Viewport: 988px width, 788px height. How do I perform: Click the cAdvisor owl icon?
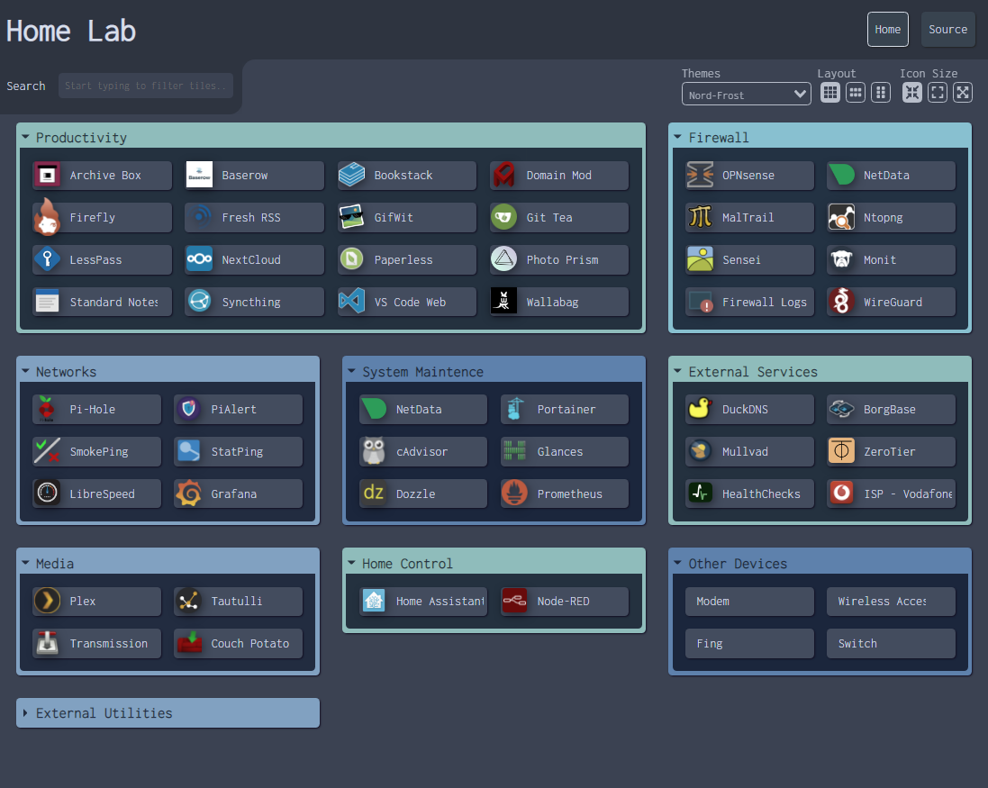click(374, 451)
